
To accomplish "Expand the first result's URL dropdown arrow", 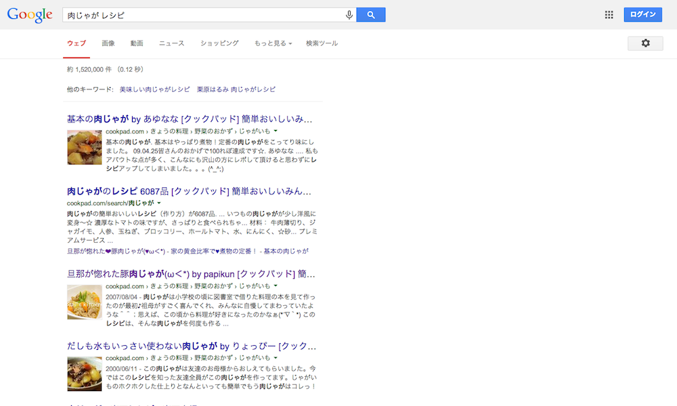I will point(276,131).
